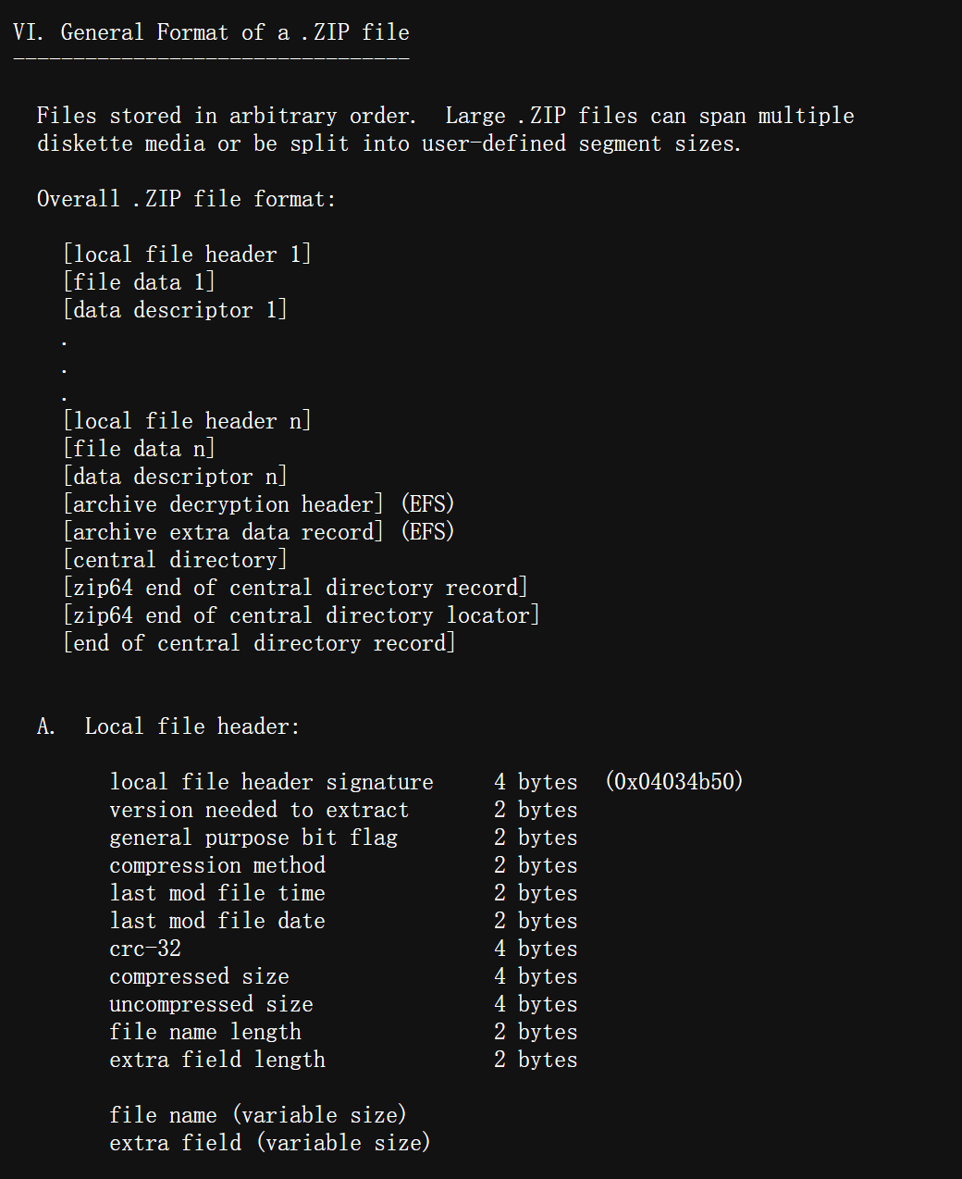
Task: Click the signature value 0x04034b50
Action: coord(674,782)
